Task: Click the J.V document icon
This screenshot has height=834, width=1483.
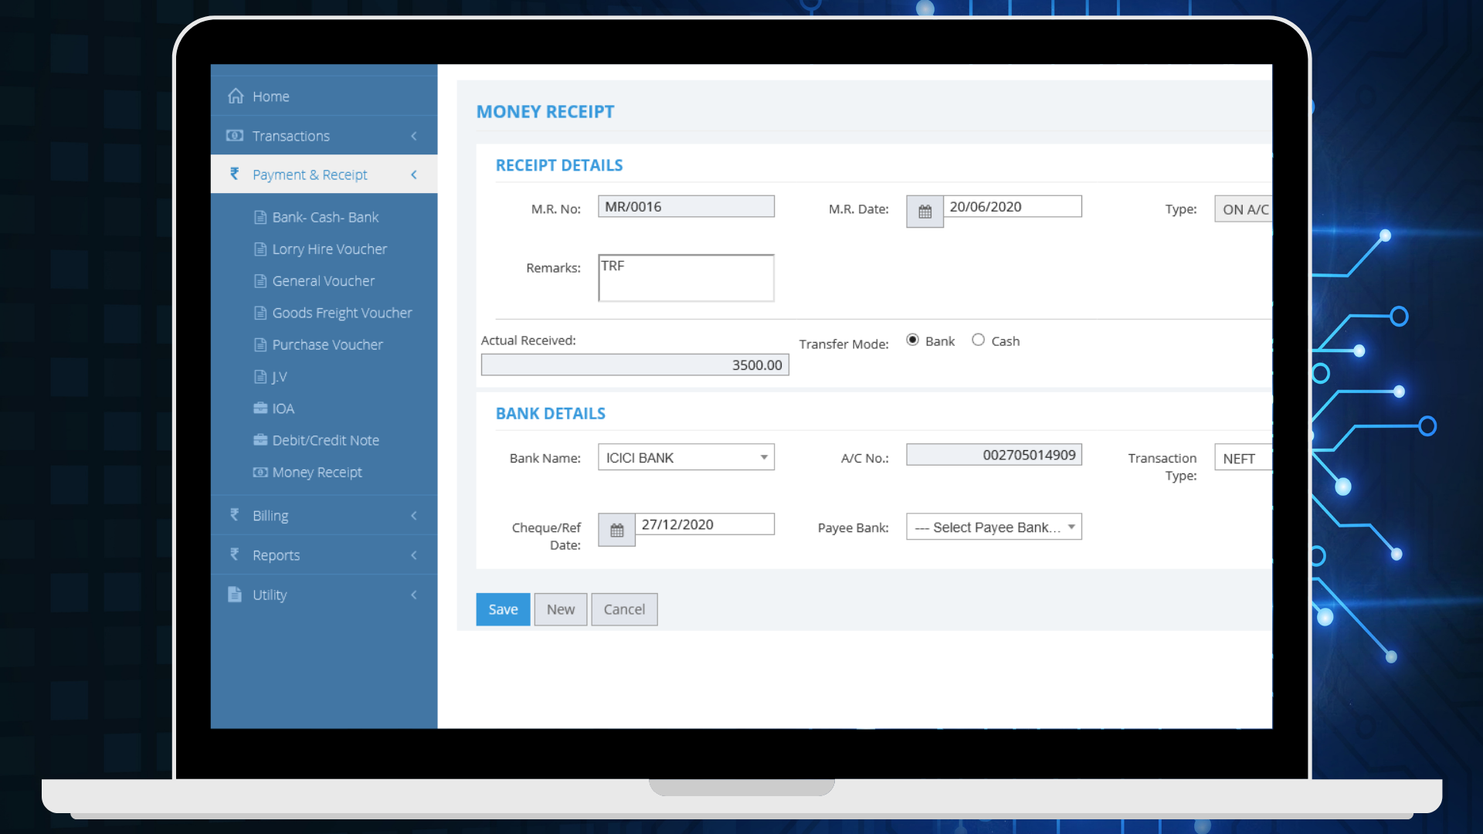Action: click(260, 376)
